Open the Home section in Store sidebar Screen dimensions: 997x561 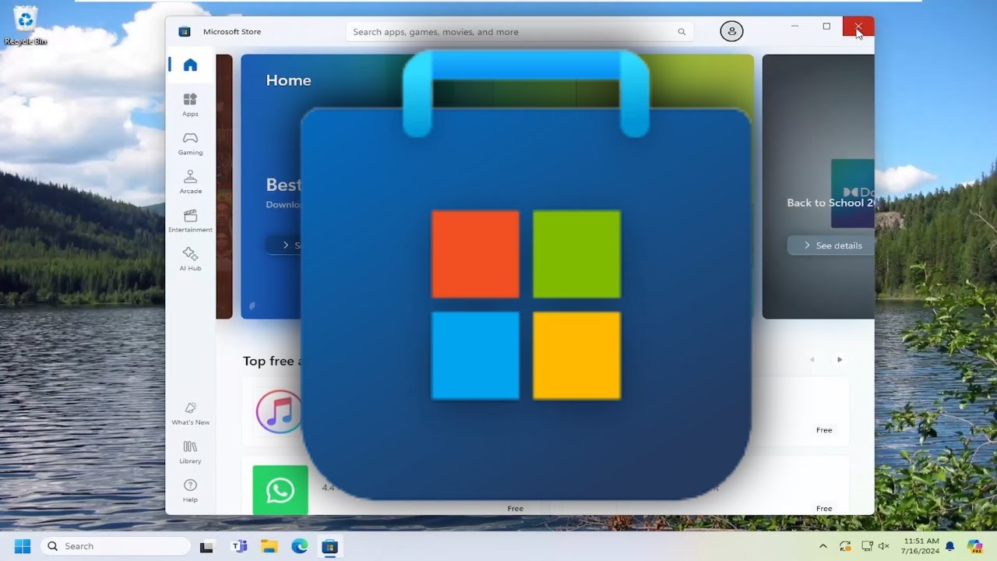pos(190,65)
